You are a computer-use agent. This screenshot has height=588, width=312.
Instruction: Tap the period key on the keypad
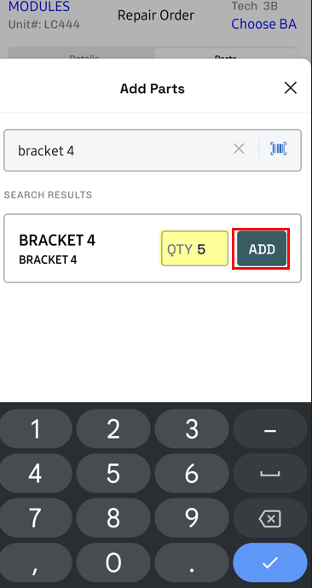tap(192, 563)
